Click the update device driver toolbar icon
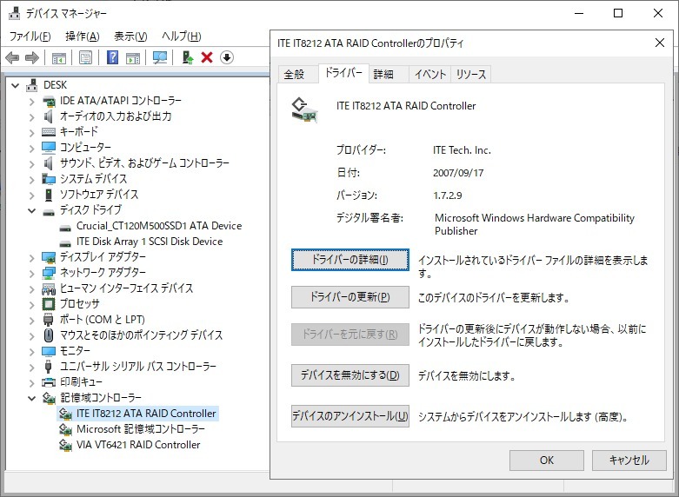 point(188,57)
